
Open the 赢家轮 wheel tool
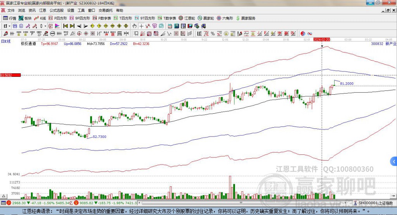point(206,18)
